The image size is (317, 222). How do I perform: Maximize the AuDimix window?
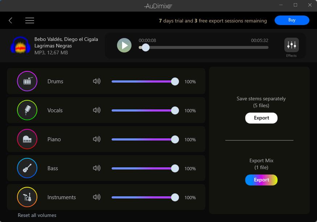coord(295,5)
